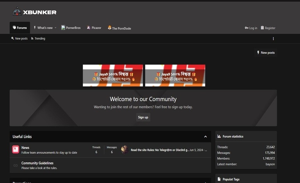Click the red News forum icon
This screenshot has height=183, width=300.
16,150
